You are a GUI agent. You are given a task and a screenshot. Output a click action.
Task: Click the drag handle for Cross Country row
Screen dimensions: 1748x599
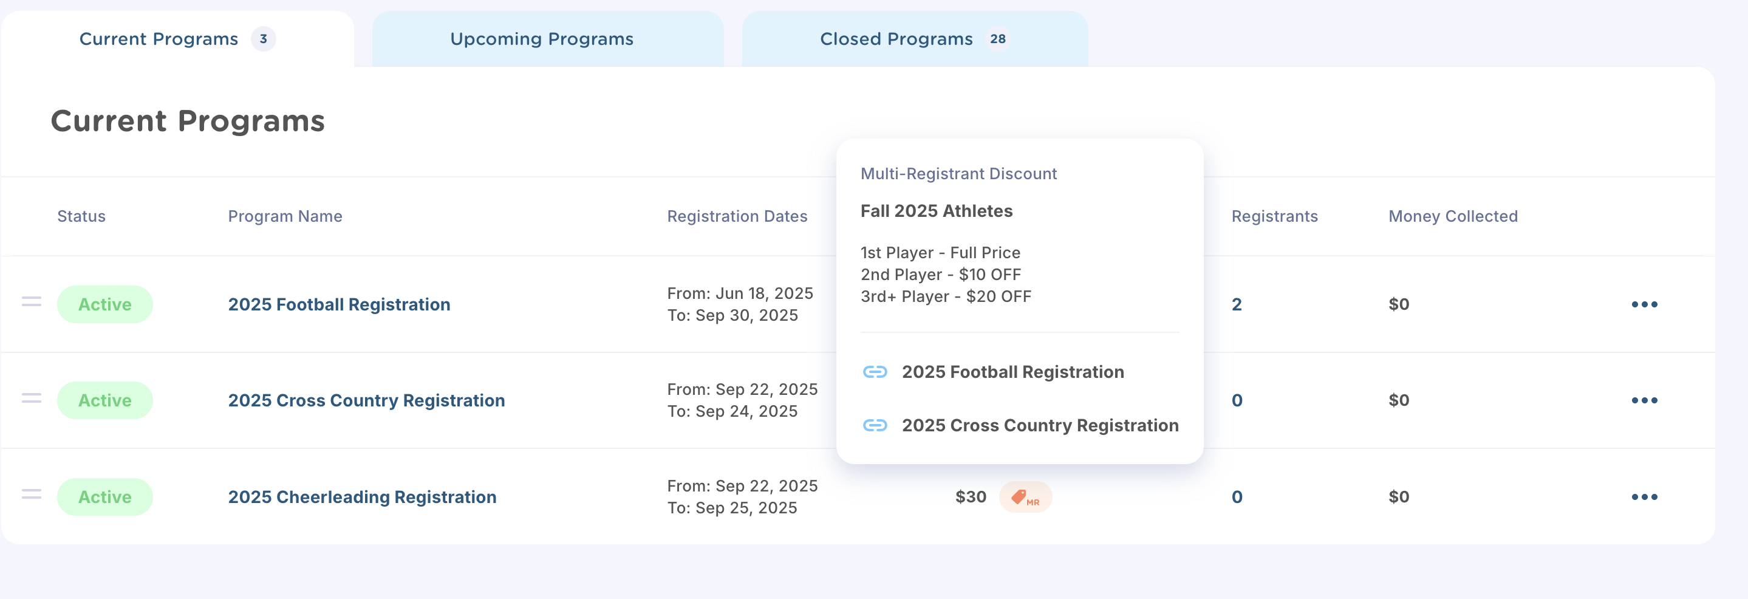tap(31, 398)
